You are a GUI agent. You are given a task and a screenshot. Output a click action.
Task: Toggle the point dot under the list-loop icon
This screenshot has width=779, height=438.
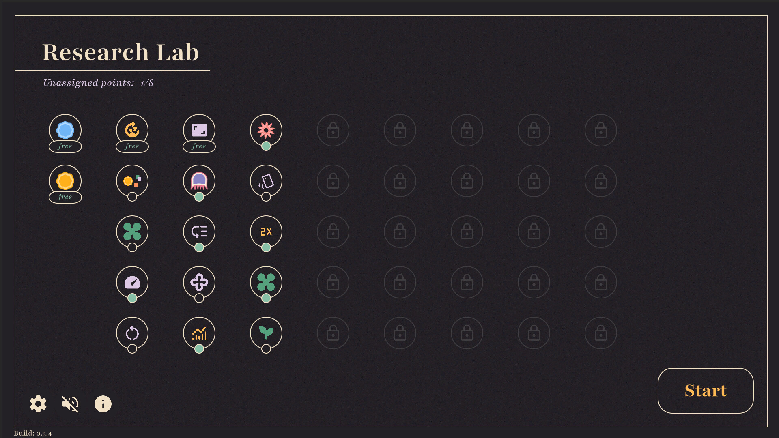coord(199,247)
